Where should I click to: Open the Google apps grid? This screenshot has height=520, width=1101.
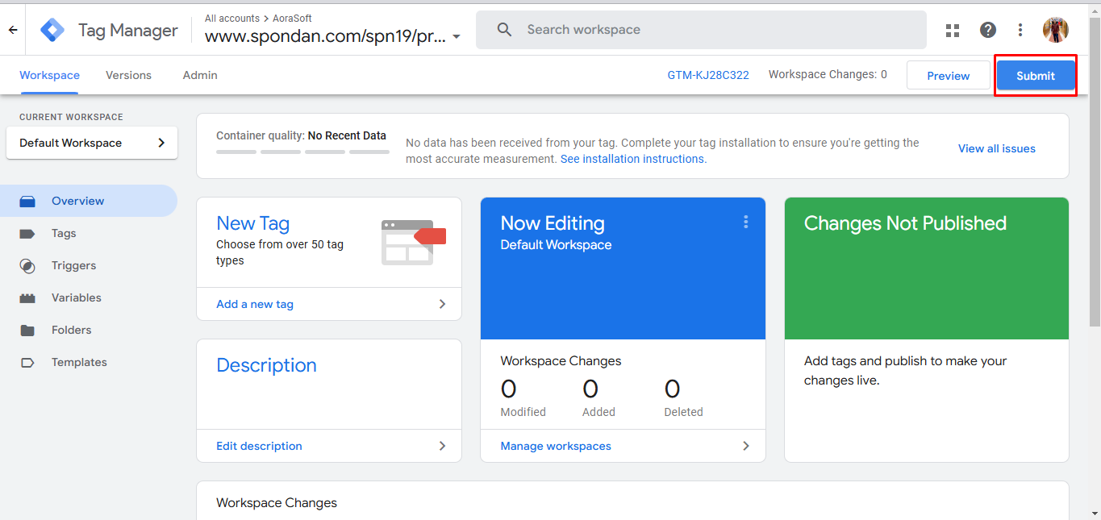click(x=953, y=30)
